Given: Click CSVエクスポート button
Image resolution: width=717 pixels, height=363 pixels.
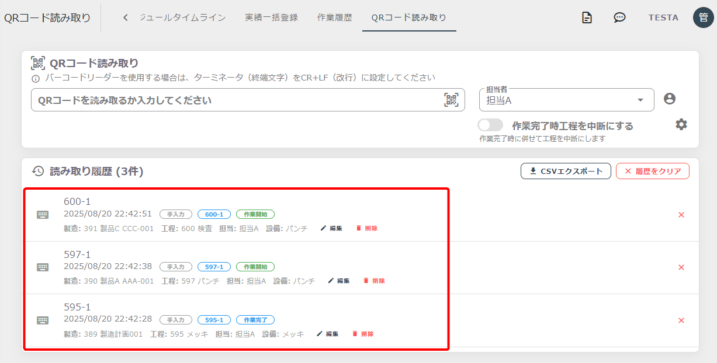Looking at the screenshot, I should pyautogui.click(x=566, y=171).
